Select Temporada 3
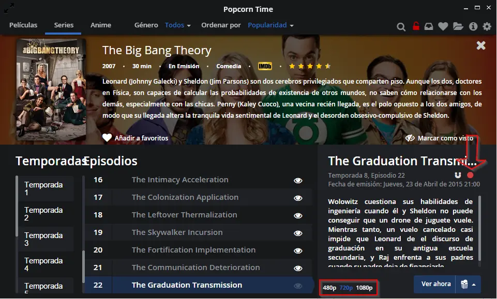 [46, 240]
